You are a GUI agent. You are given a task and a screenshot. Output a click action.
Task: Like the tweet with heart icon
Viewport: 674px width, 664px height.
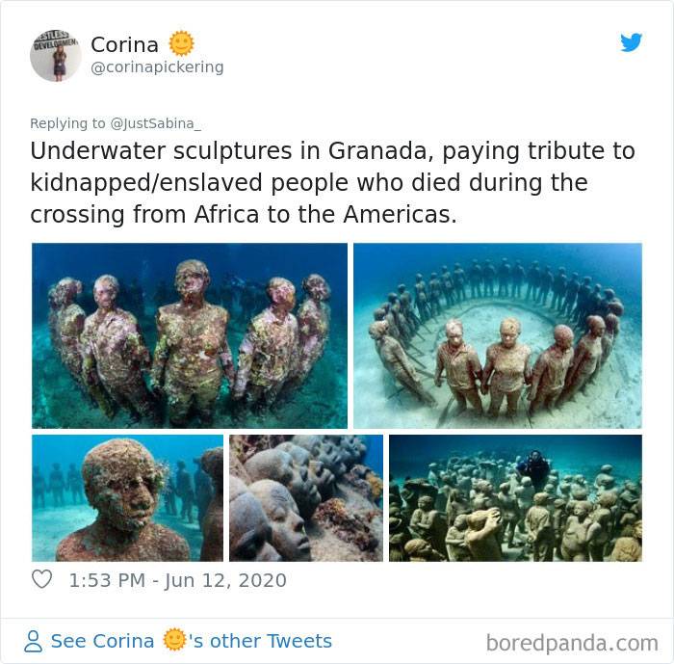pyautogui.click(x=41, y=579)
